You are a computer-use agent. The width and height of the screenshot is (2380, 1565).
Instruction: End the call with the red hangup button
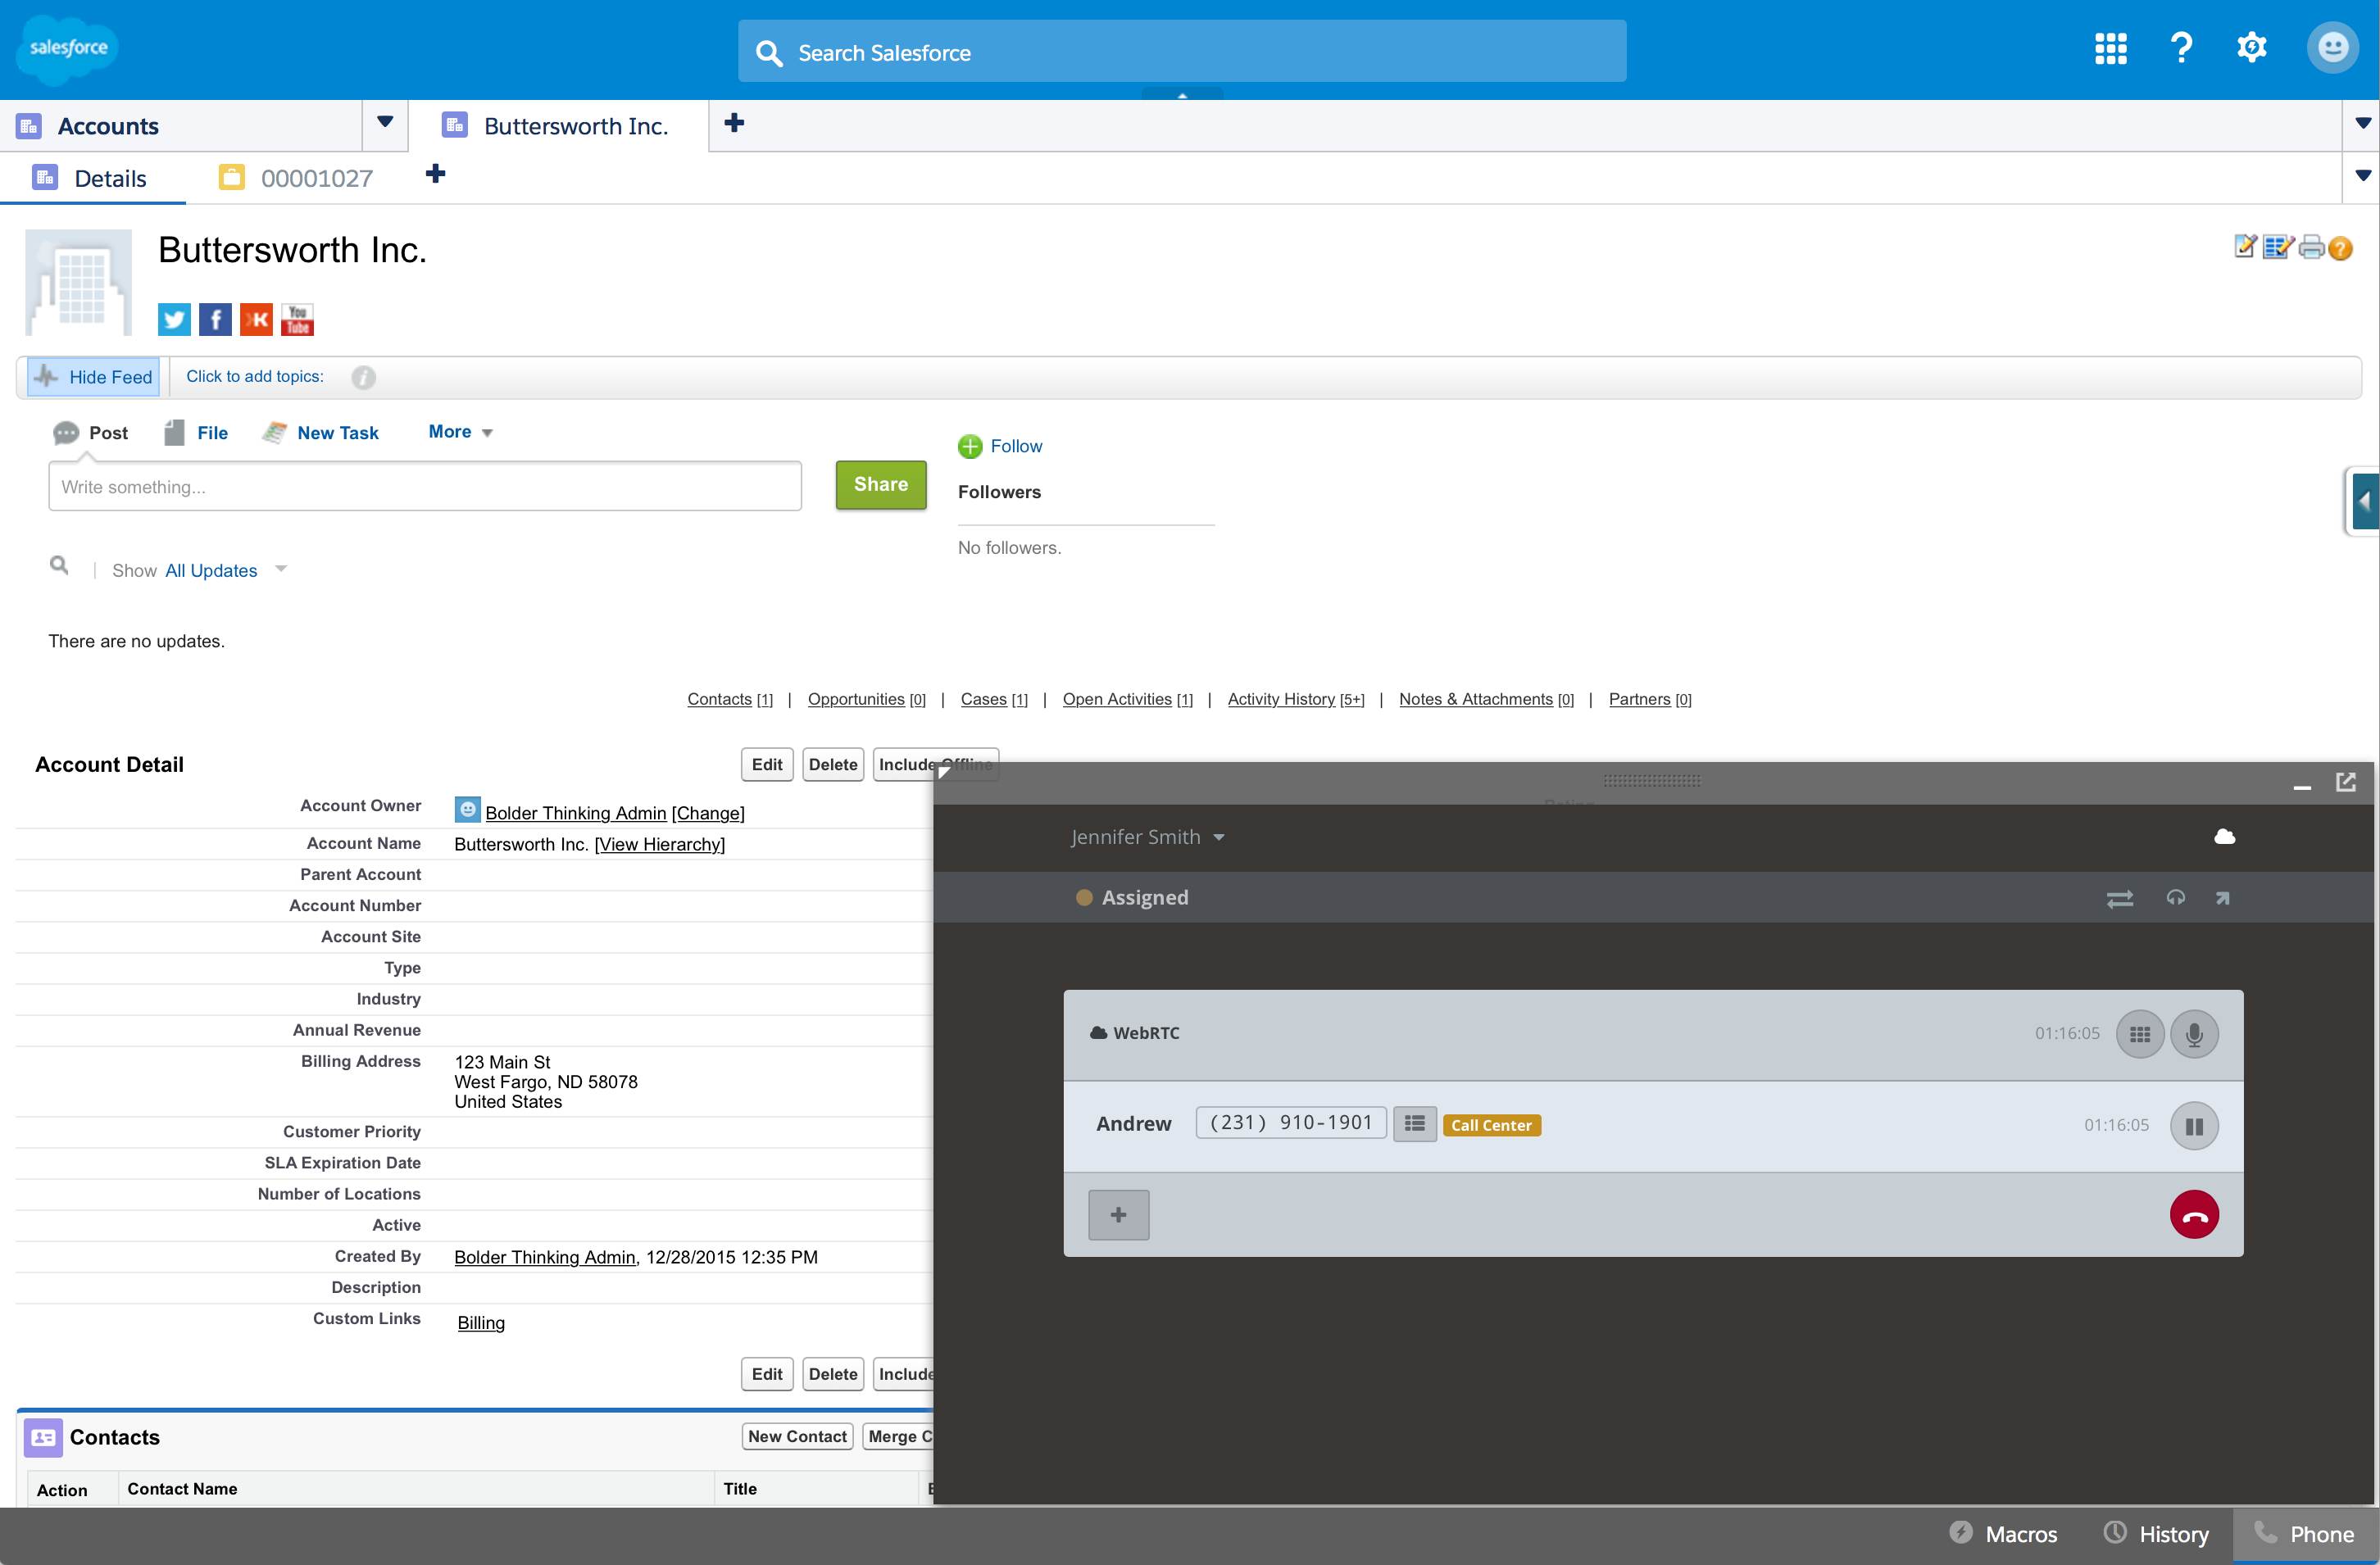pos(2194,1215)
